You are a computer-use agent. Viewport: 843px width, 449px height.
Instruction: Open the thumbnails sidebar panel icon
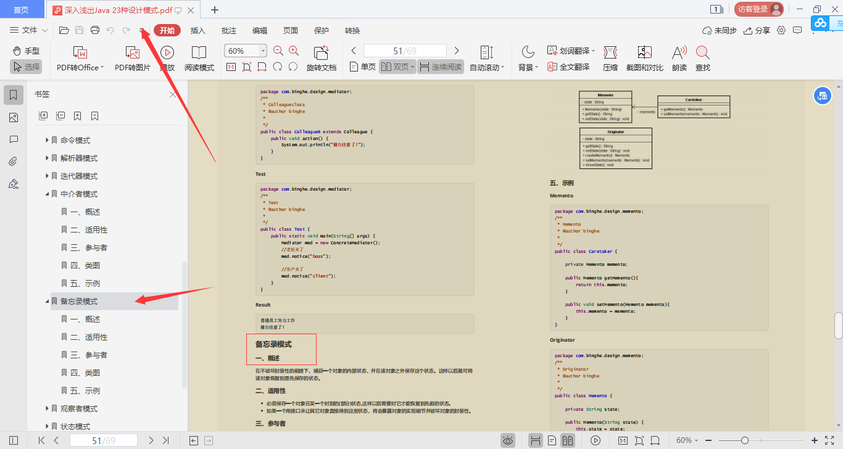(14, 118)
